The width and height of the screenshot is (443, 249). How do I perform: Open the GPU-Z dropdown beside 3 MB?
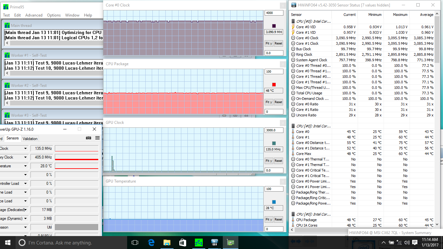[x=25, y=219]
